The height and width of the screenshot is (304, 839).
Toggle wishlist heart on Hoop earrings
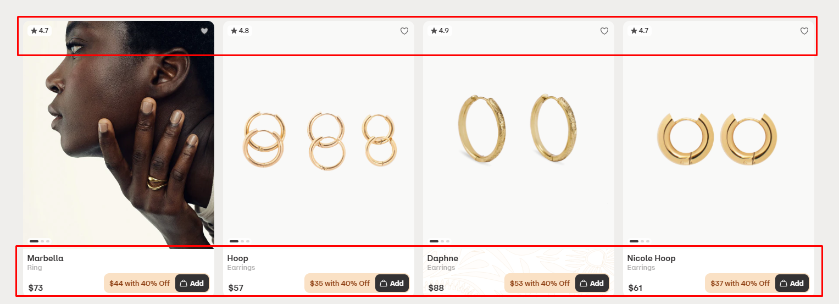404,31
